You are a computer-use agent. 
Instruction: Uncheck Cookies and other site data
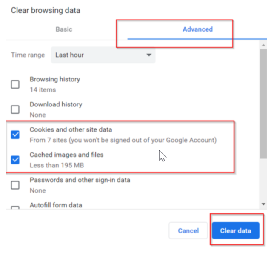[x=15, y=135]
